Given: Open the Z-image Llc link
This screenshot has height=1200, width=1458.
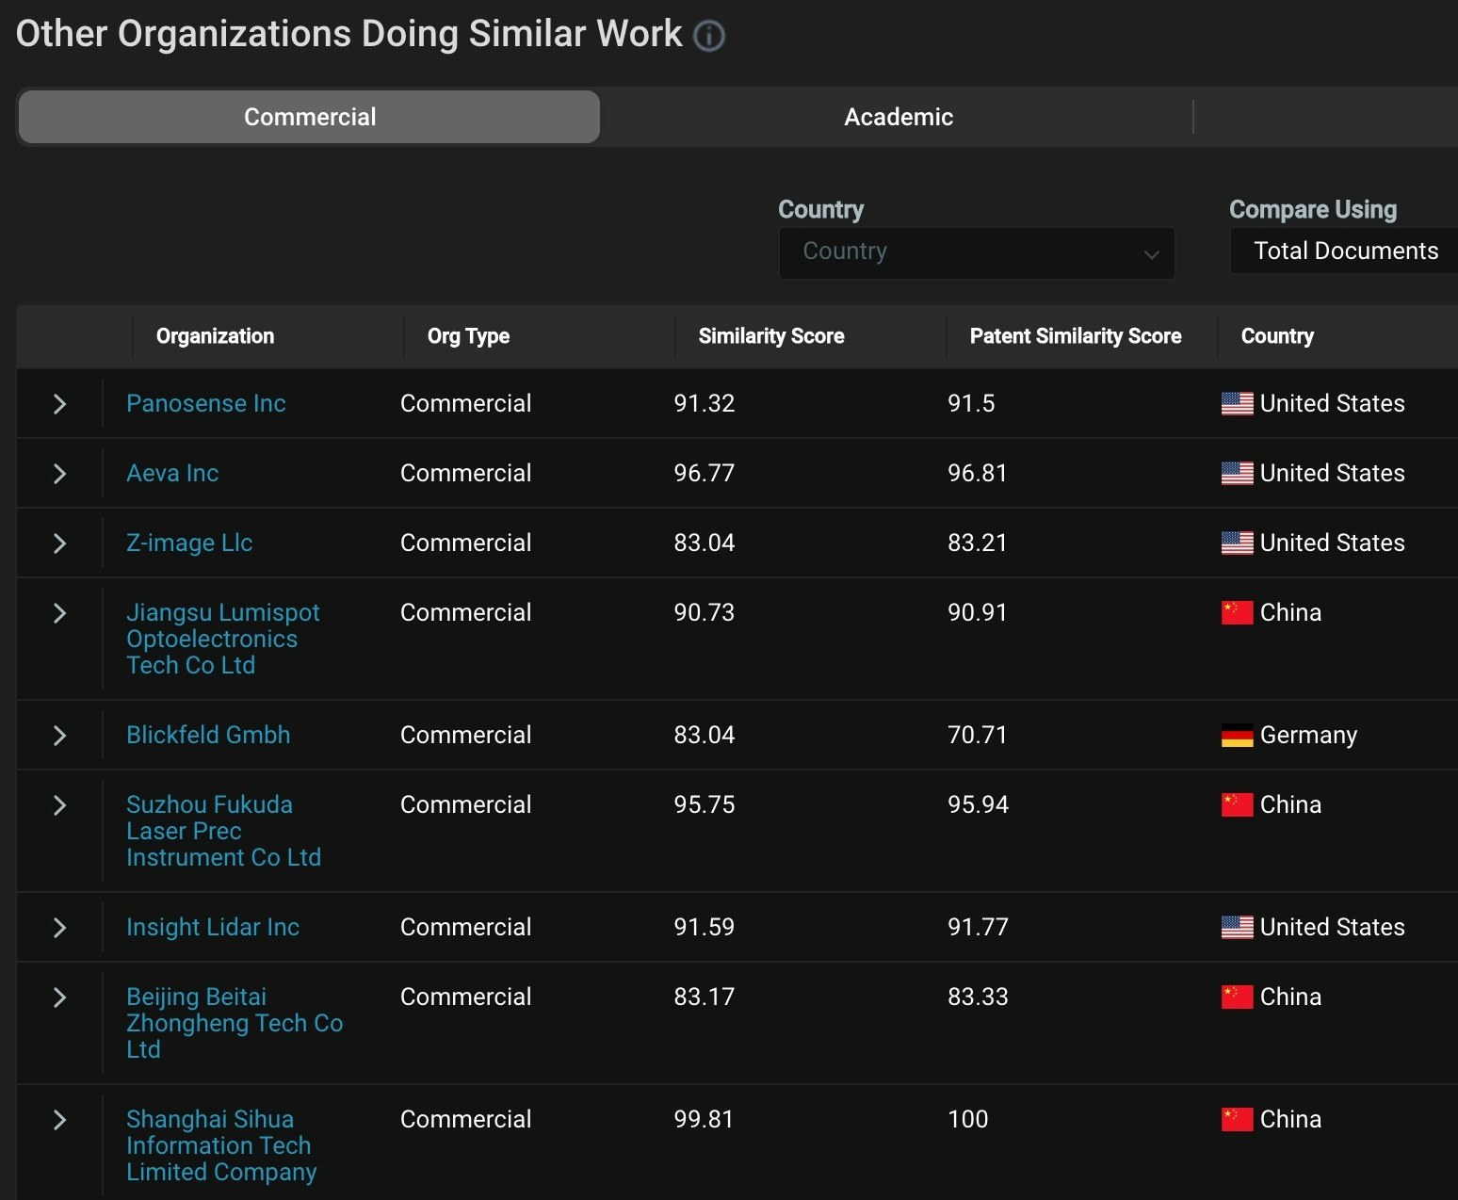Looking at the screenshot, I should point(189,543).
